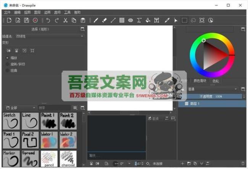This screenshot has height=169, width=248.
Task: Choose the Paint 1 brush preset
Action: point(49,121)
